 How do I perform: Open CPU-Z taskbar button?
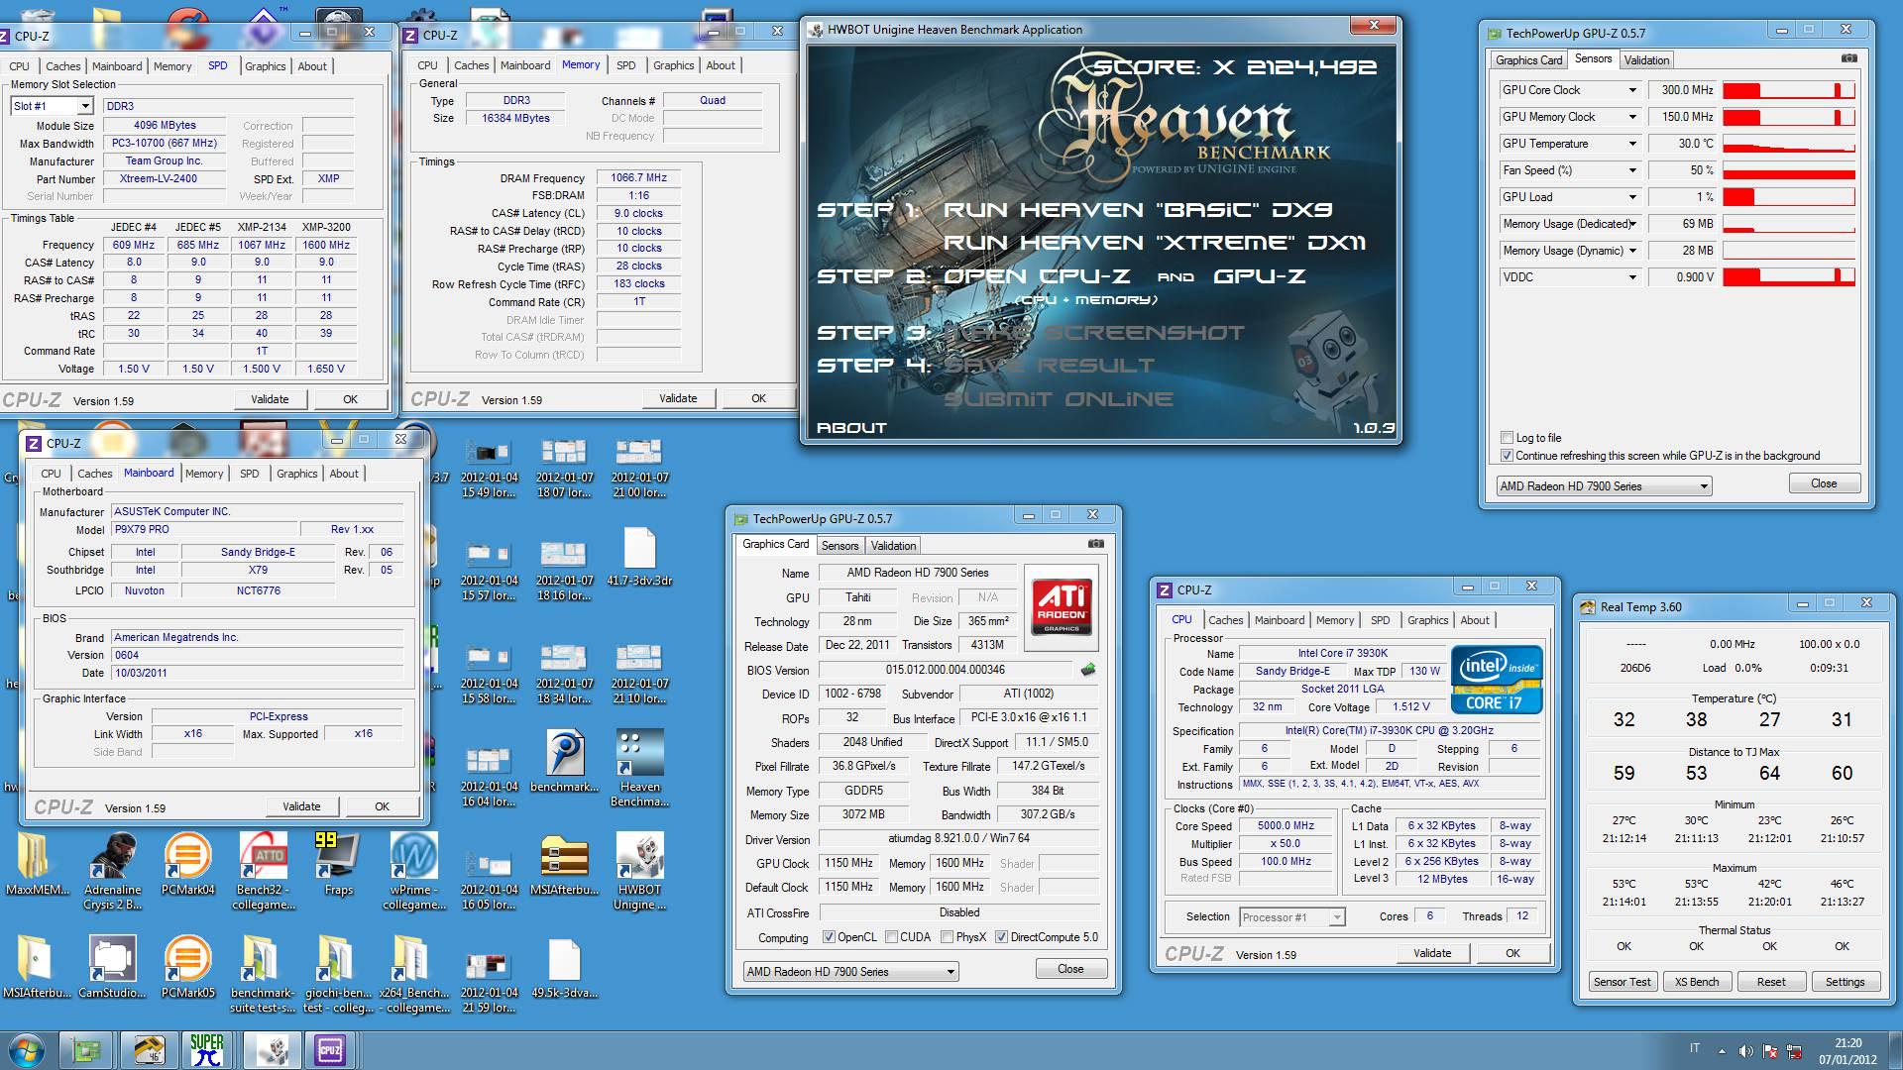(329, 1049)
